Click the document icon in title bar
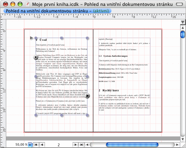Viewport: 186px width, 148px height. [28, 4]
